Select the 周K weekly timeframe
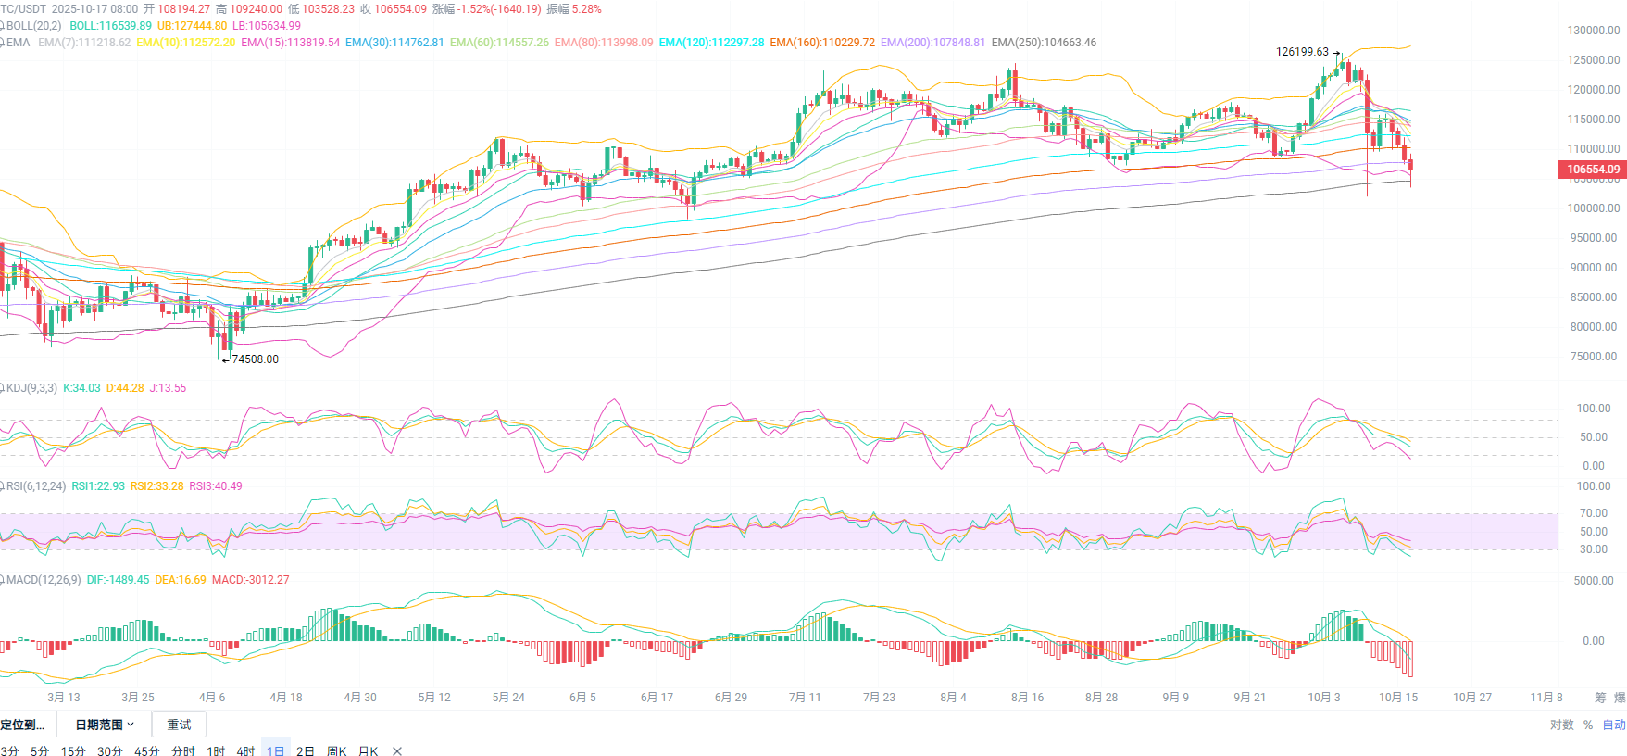 point(336,750)
